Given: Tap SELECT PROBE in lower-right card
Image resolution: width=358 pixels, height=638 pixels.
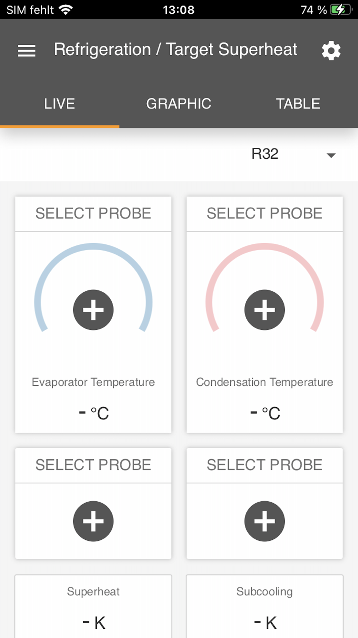Looking at the screenshot, I should click(265, 465).
